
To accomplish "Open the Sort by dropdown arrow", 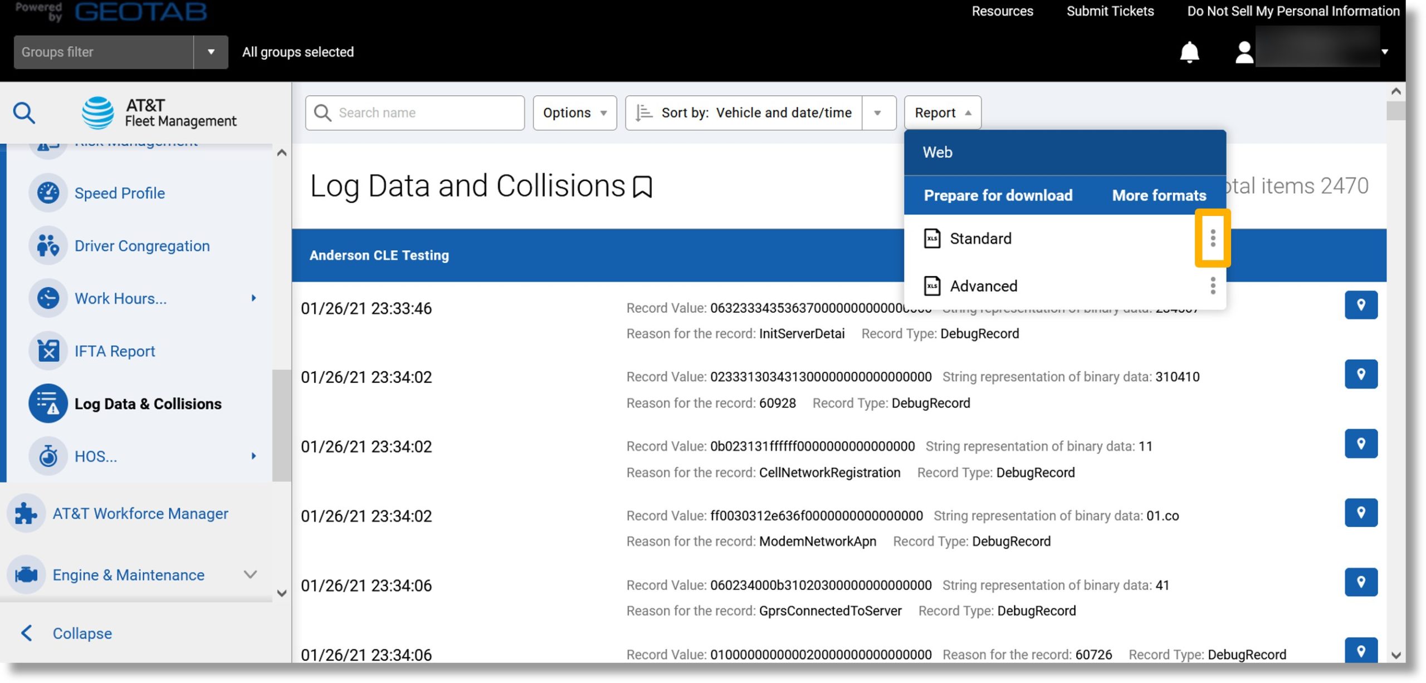I will pyautogui.click(x=878, y=112).
